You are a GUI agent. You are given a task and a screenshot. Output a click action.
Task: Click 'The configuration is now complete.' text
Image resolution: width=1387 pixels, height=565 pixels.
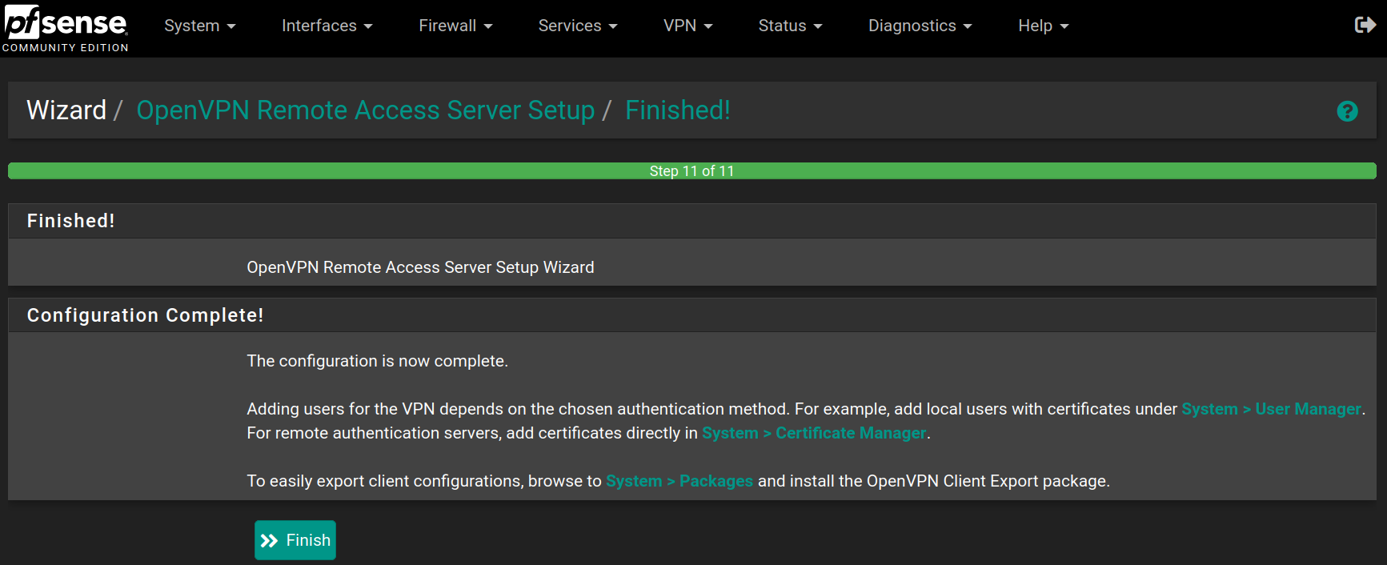(377, 361)
